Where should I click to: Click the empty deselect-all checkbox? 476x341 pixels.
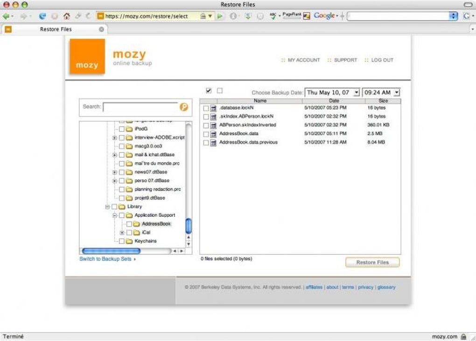click(220, 90)
